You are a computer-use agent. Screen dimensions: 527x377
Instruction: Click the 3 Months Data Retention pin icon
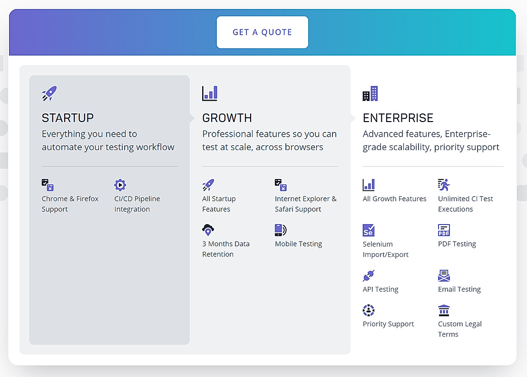click(208, 230)
